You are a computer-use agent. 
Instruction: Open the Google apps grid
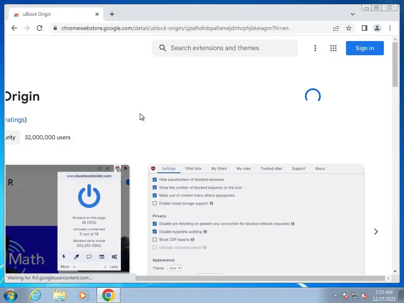[333, 48]
